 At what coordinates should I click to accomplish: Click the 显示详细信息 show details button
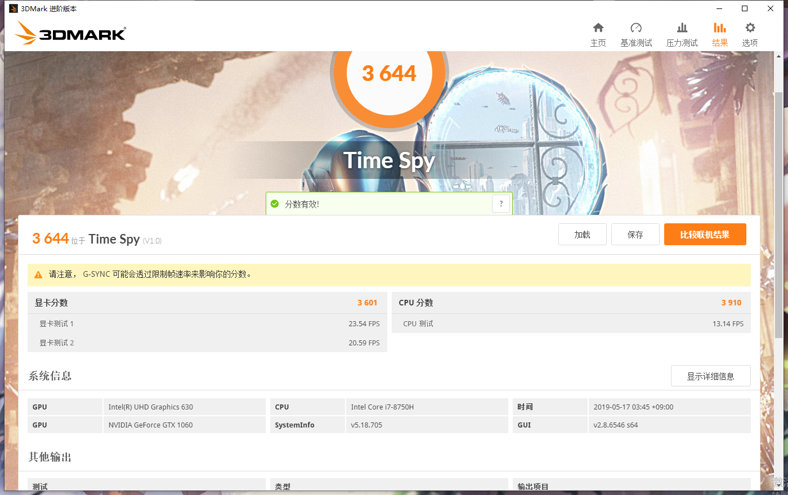(711, 376)
